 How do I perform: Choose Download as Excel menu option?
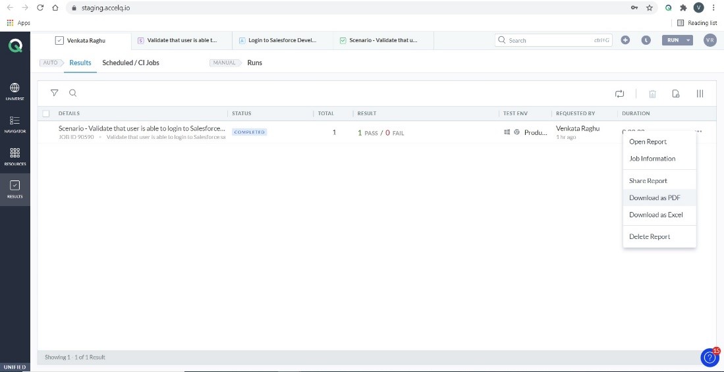pyautogui.click(x=655, y=215)
